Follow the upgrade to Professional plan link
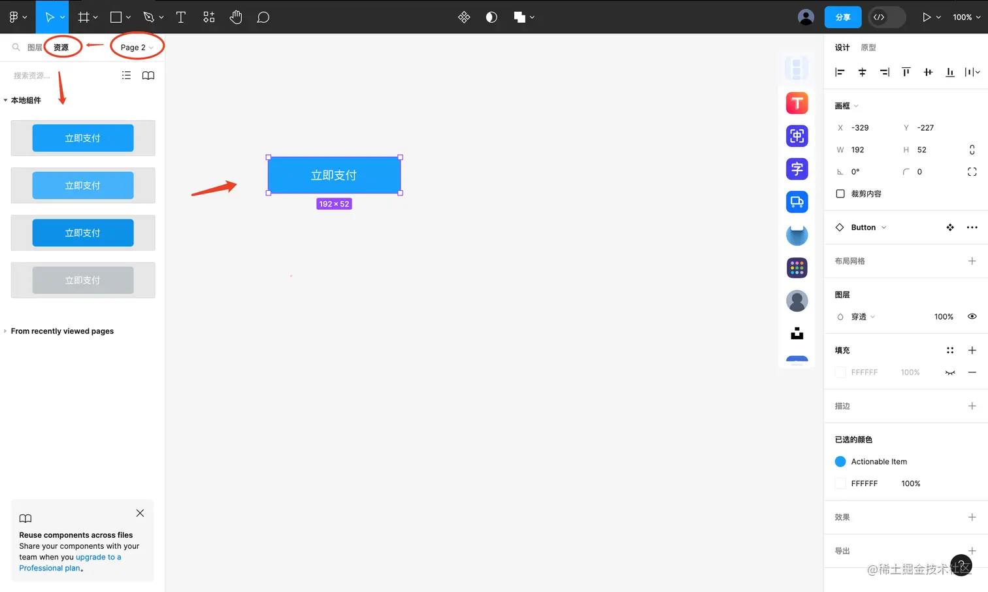Screen dimensions: 988x592 (70, 563)
